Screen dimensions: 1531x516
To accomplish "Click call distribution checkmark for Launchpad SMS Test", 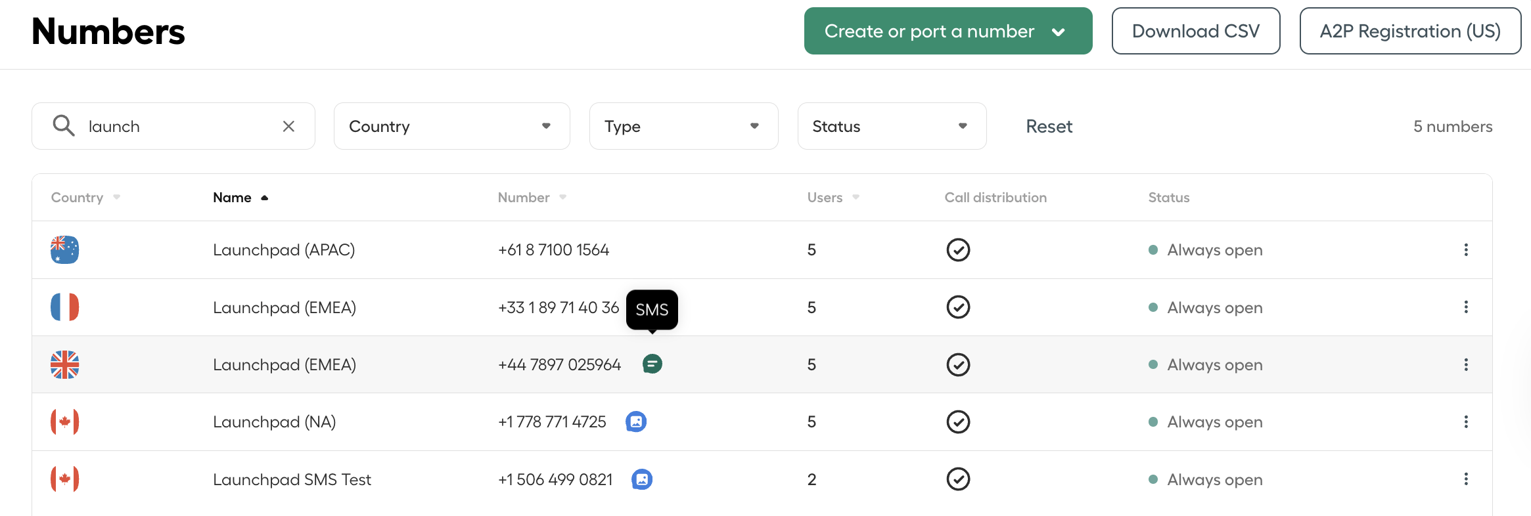I will (x=958, y=479).
